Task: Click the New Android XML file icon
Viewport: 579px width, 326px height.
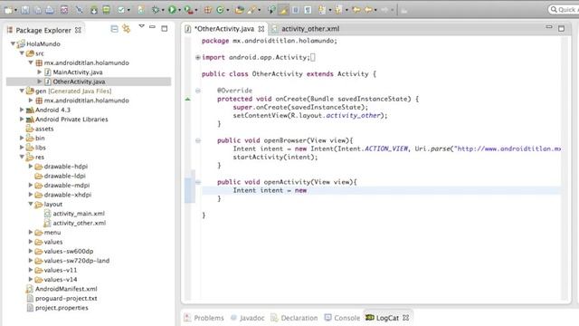Action: coord(141,10)
